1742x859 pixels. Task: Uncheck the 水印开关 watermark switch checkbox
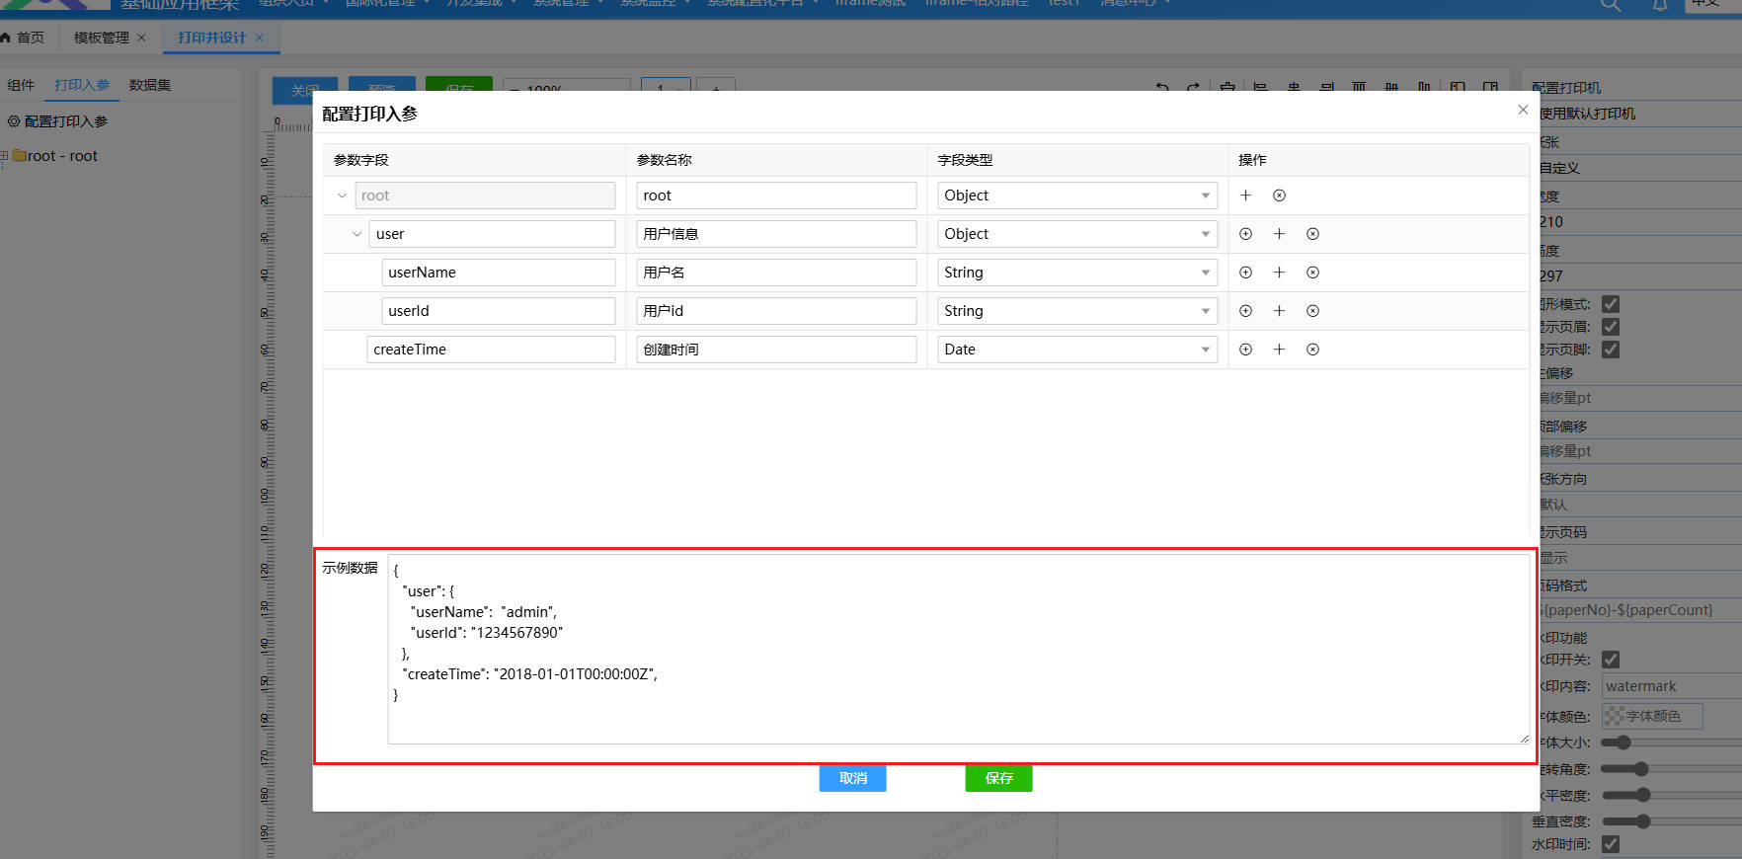(1611, 660)
